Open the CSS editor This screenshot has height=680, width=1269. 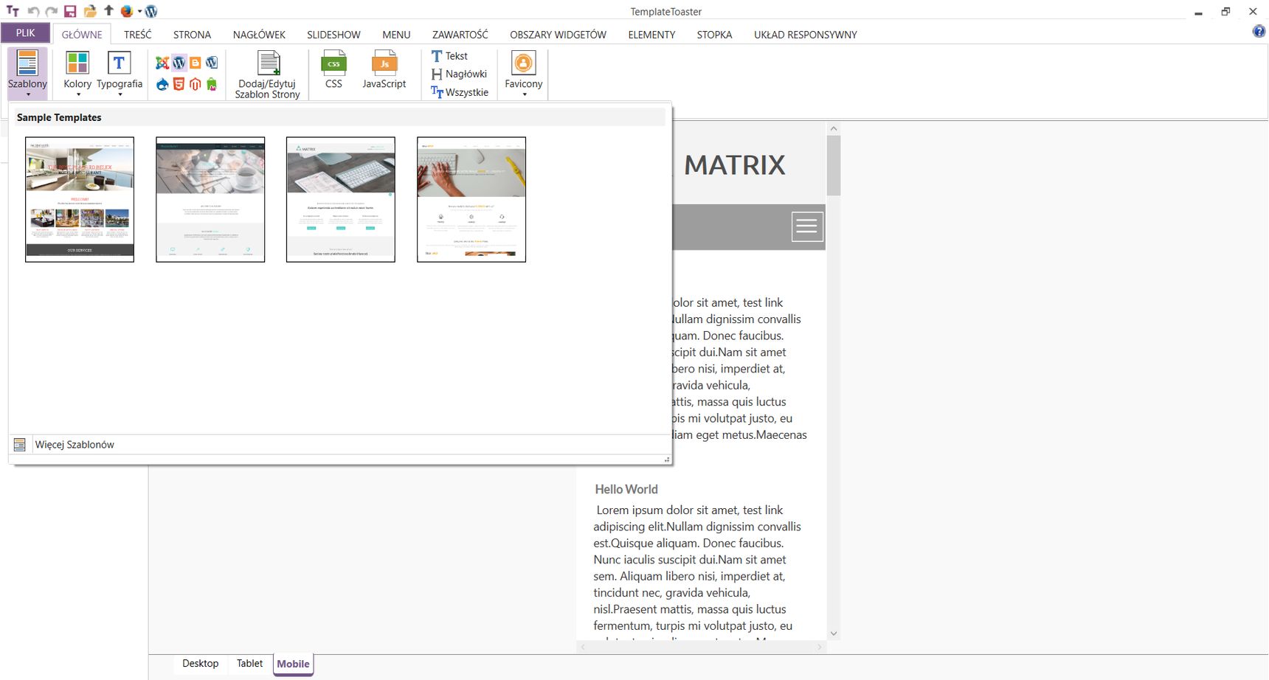point(333,69)
